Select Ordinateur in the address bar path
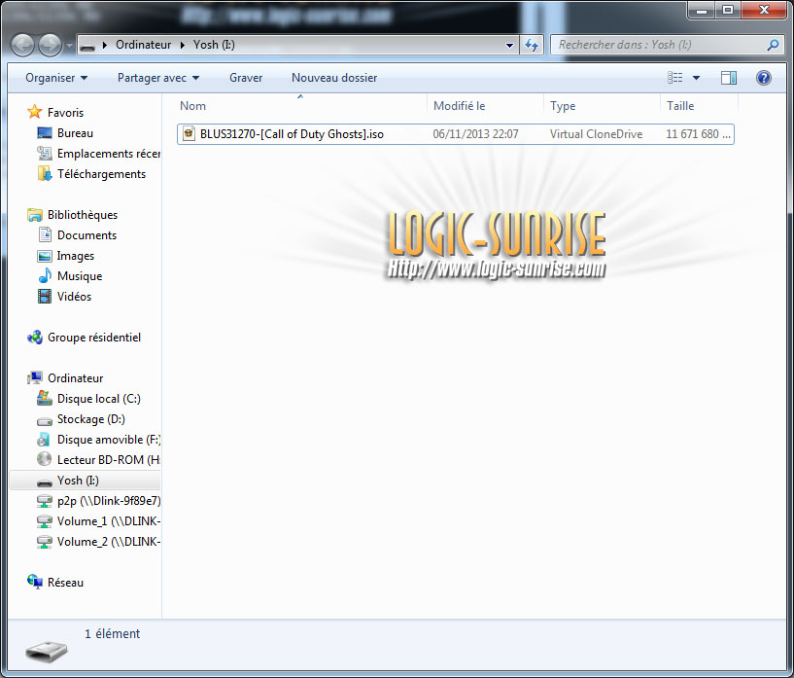This screenshot has height=678, width=794. pos(143,45)
